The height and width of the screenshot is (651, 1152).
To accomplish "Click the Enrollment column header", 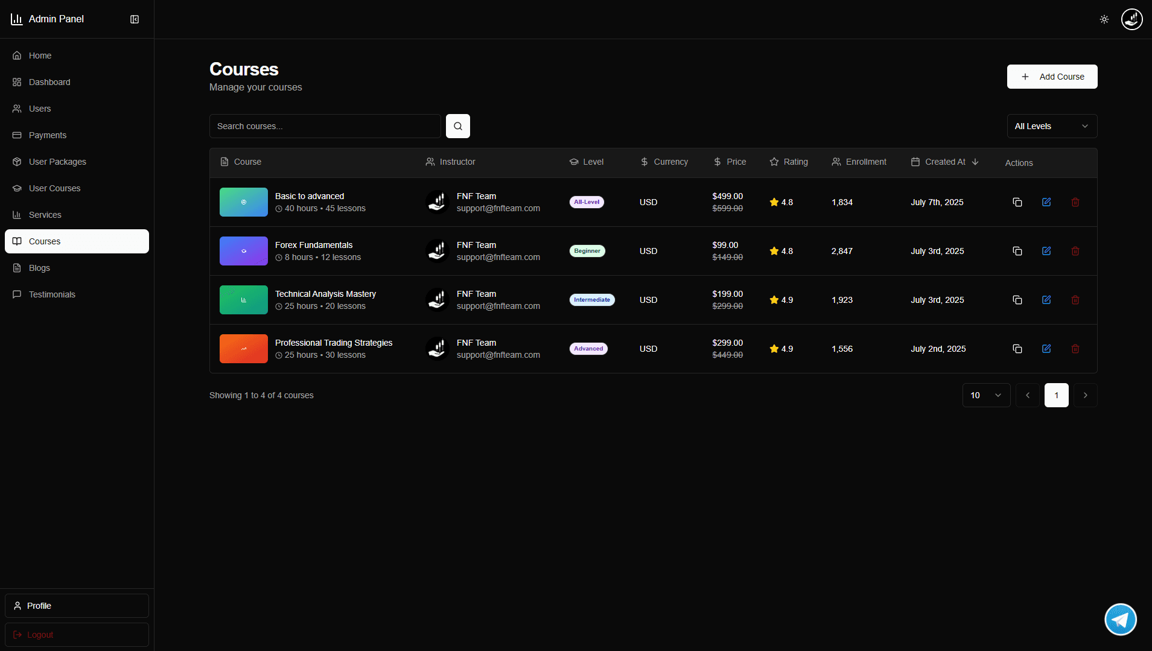I will pyautogui.click(x=859, y=162).
